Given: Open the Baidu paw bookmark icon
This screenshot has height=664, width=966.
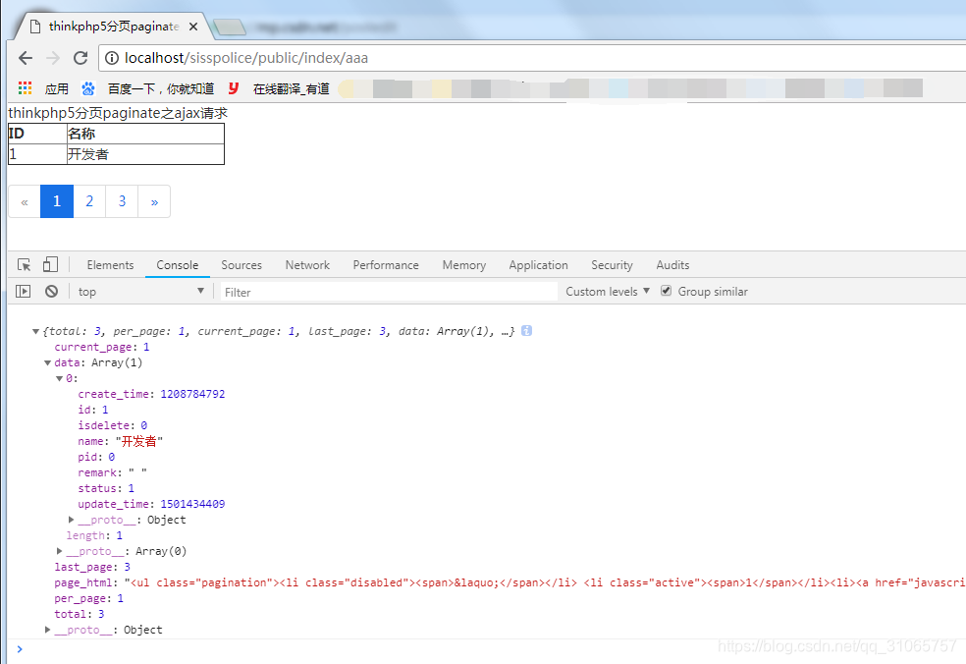Looking at the screenshot, I should click(x=88, y=88).
